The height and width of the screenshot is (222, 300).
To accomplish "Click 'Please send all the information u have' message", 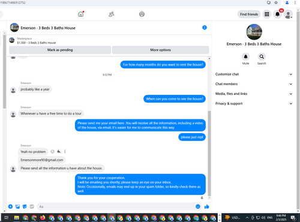I will tap(61, 168).
